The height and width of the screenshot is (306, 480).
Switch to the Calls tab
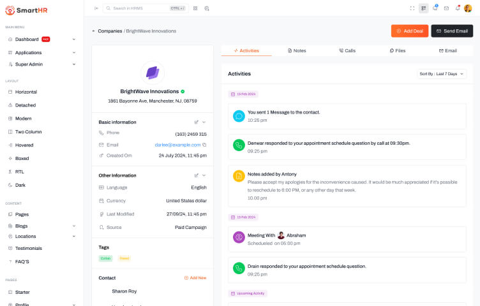tap(347, 51)
